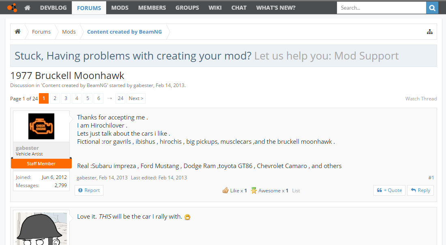Open post permalink #1
Viewport: 446px width, 245px height.
click(x=431, y=178)
